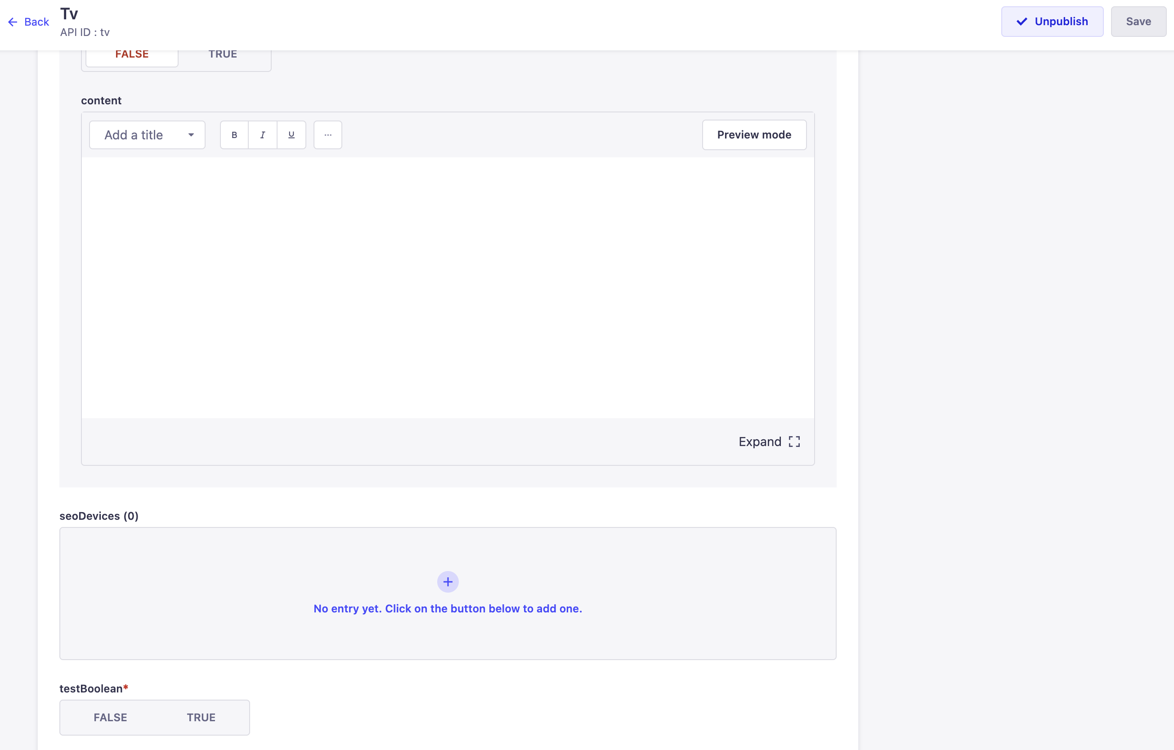Click the Back arrow icon
This screenshot has width=1174, height=750.
13,22
